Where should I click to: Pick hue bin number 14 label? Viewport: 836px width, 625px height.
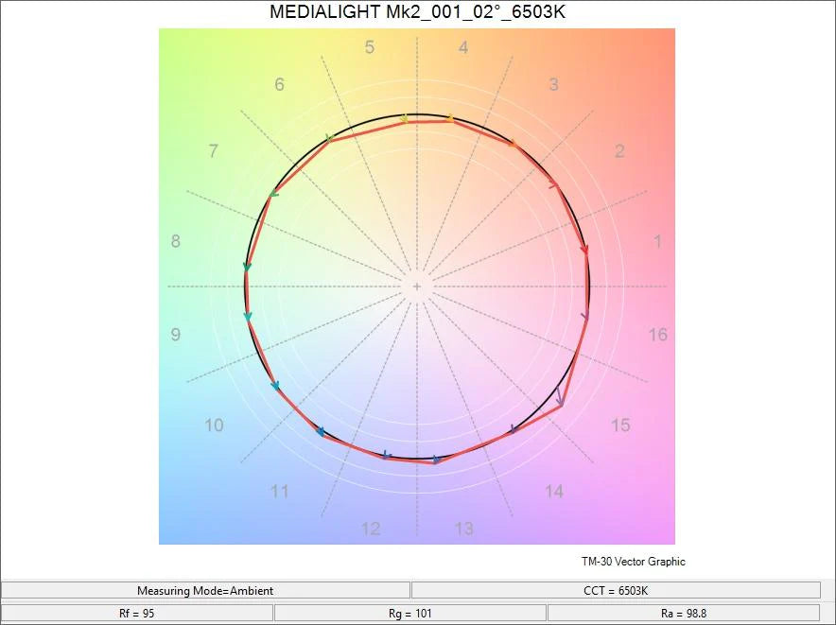coord(554,491)
